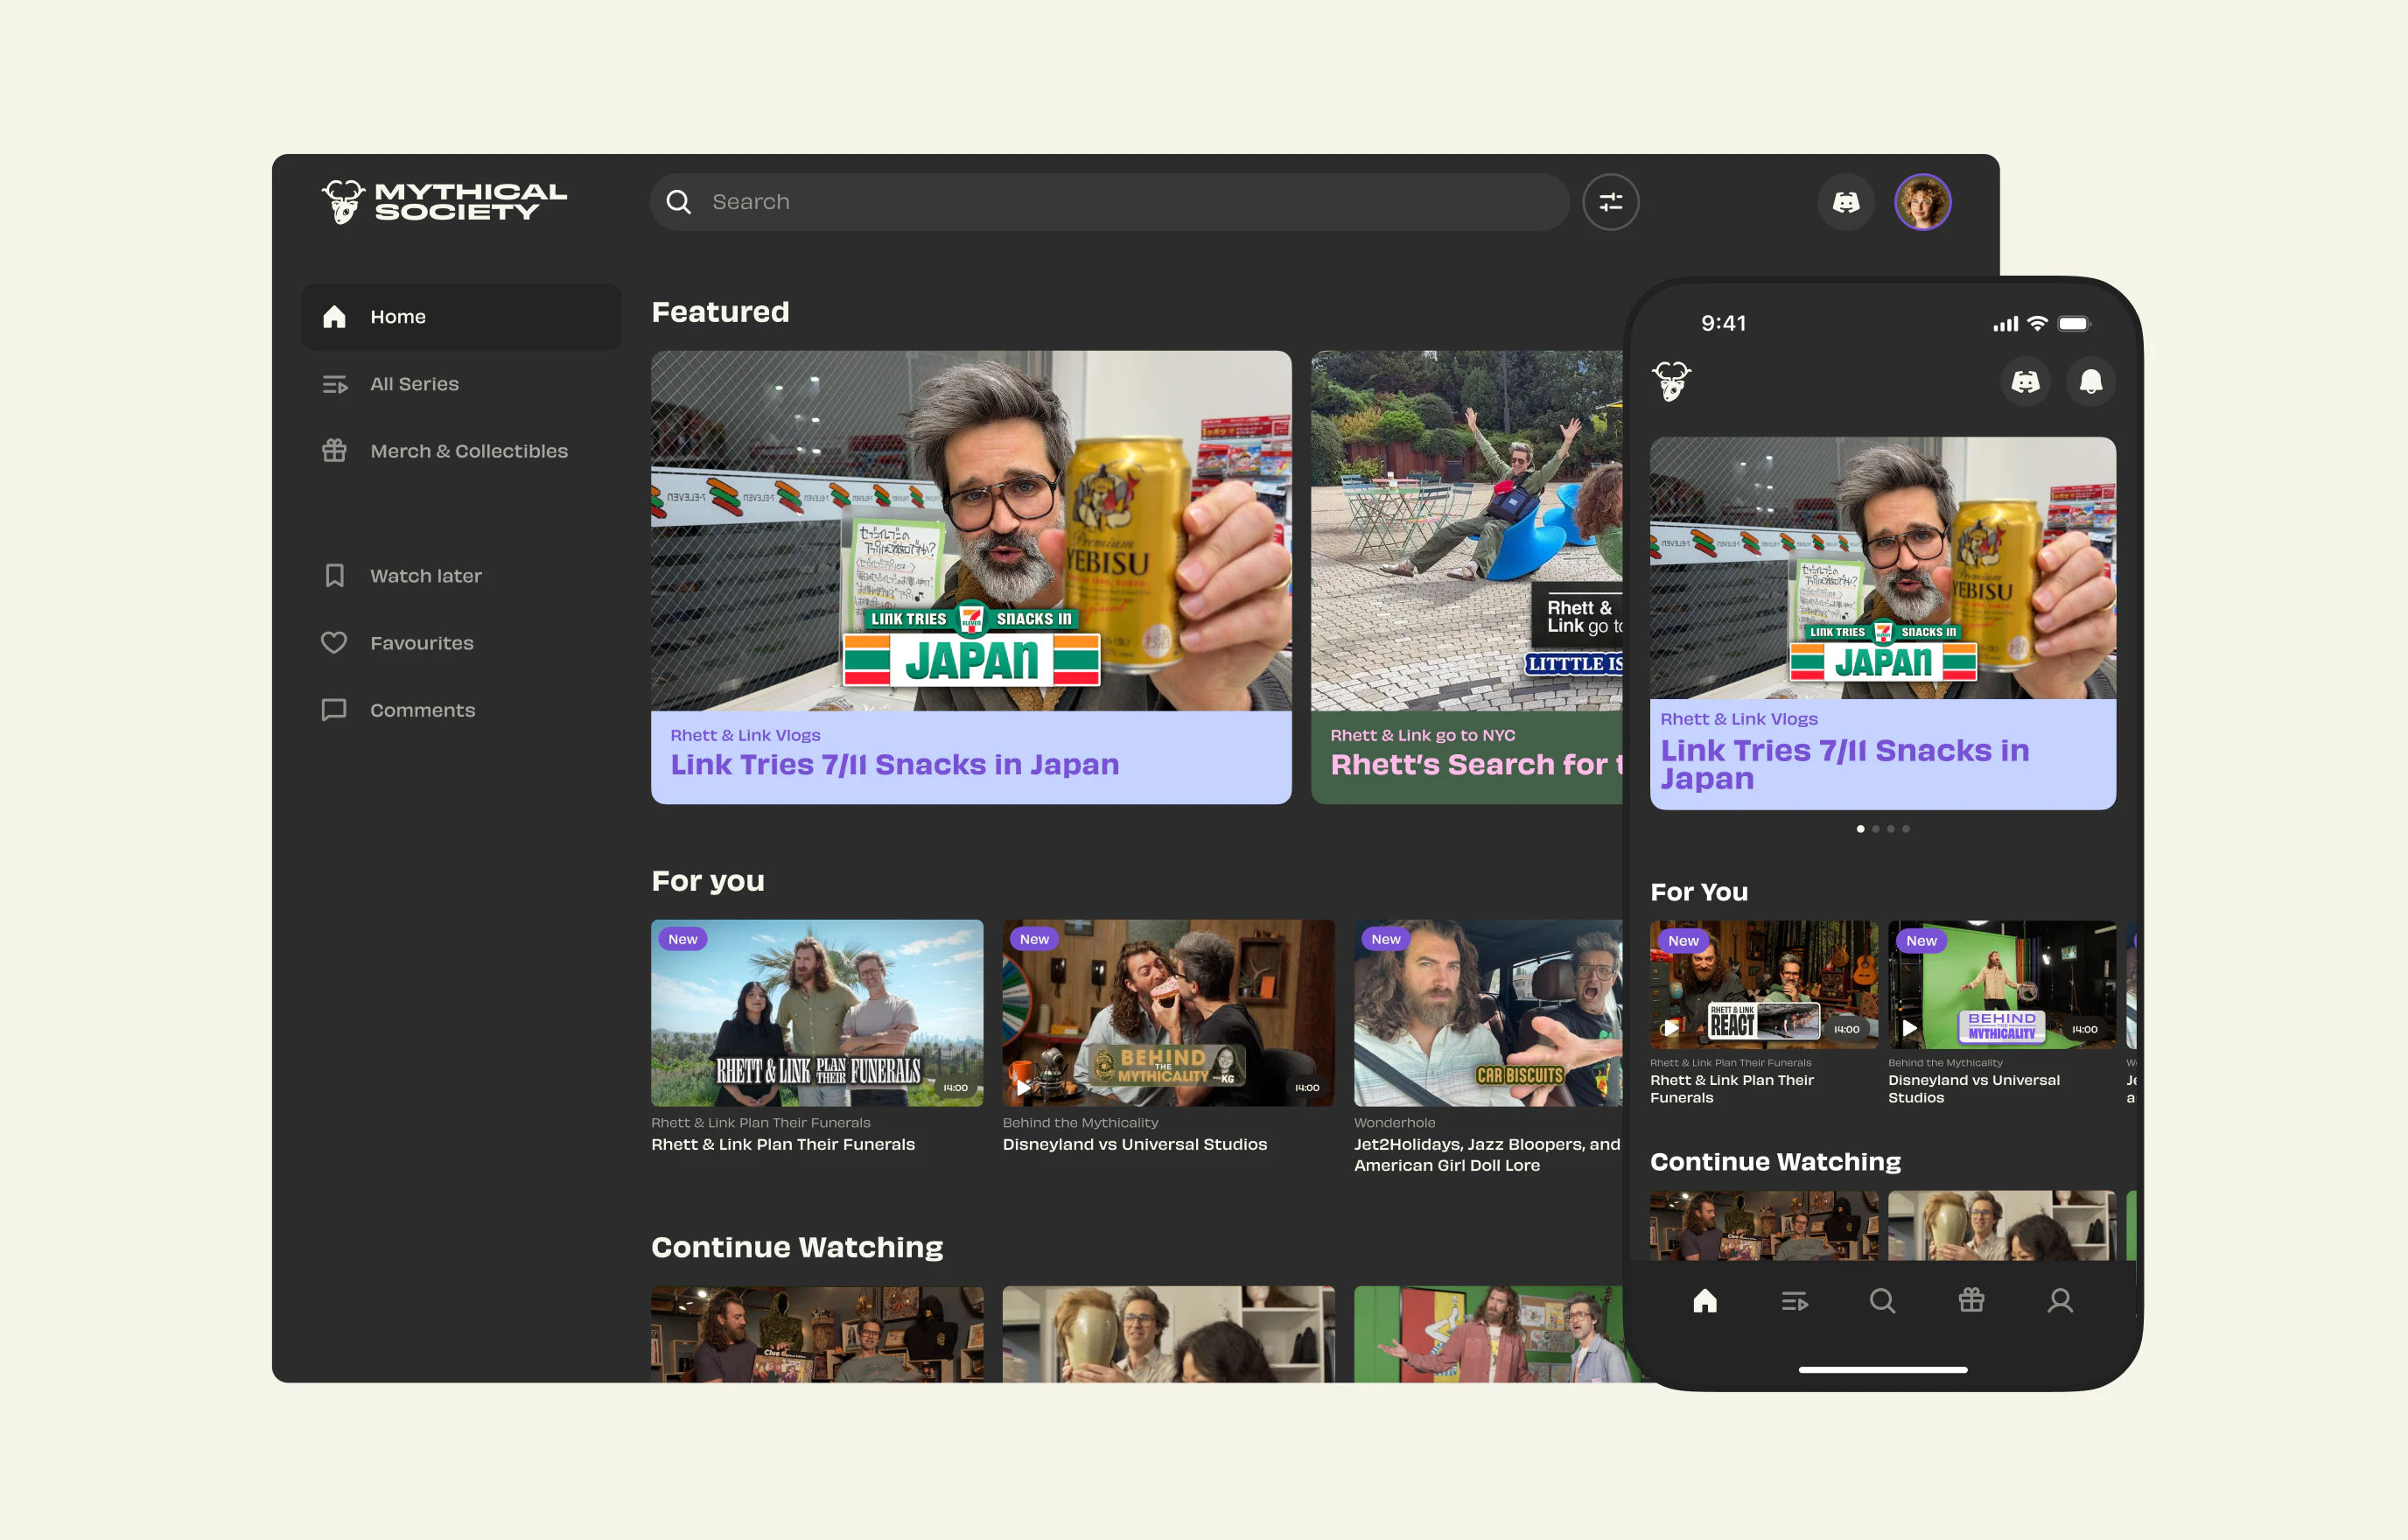
Task: Select second carousel page dot on mobile
Action: click(x=1875, y=829)
